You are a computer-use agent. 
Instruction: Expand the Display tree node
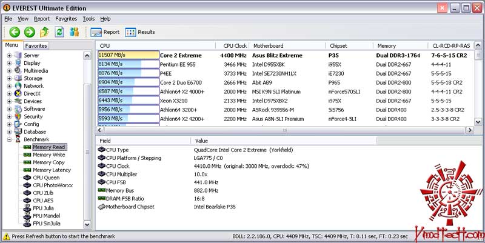pos(9,63)
